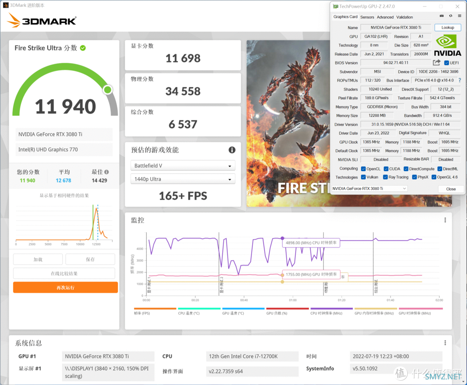Viewport: 467px width, 385px height.
Task: Switch to the Sensors tab
Action: tap(367, 17)
